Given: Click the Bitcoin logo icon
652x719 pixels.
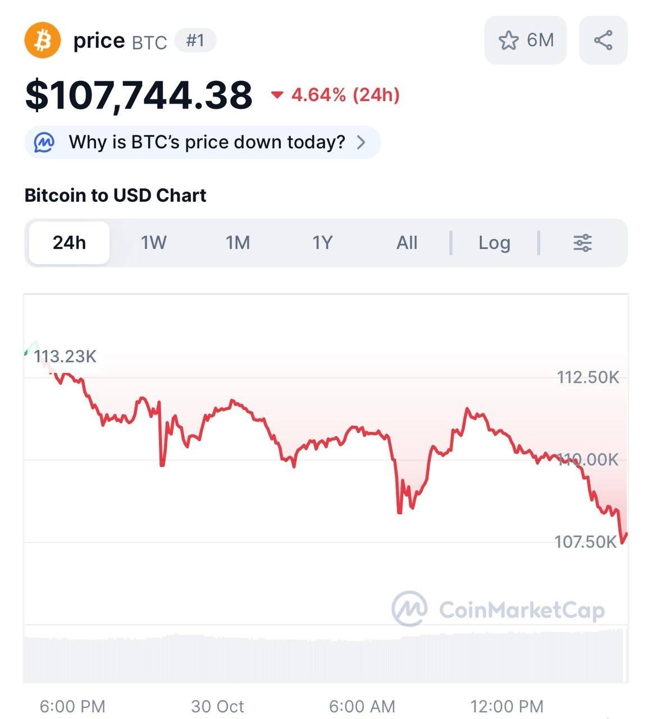Looking at the screenshot, I should click(x=43, y=40).
